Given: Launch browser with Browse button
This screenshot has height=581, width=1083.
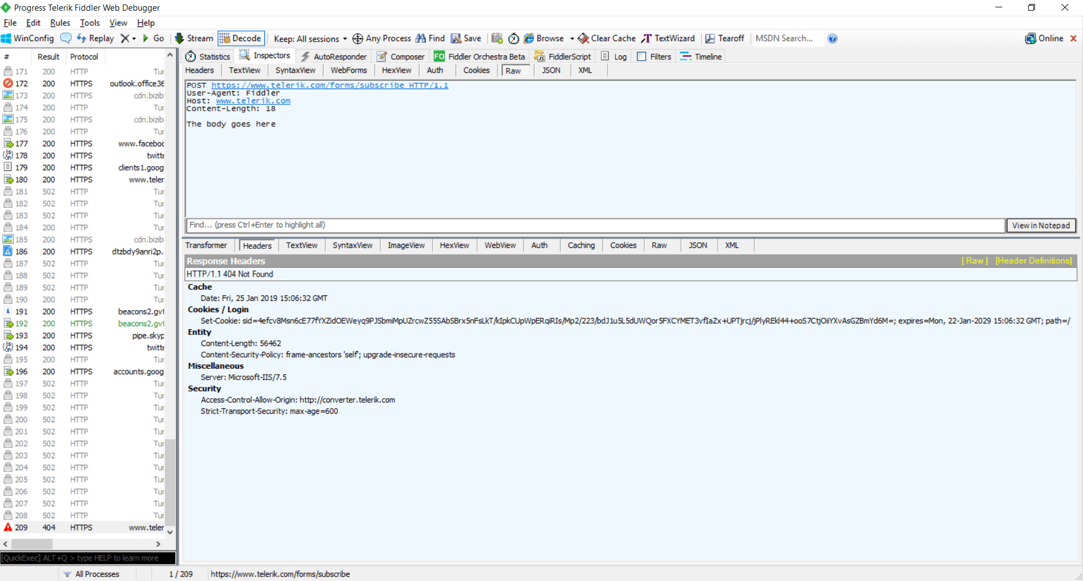Looking at the screenshot, I should click(544, 38).
